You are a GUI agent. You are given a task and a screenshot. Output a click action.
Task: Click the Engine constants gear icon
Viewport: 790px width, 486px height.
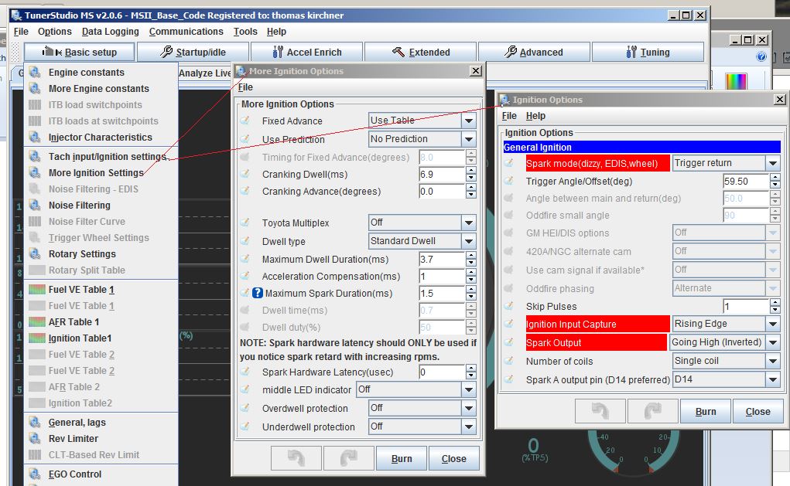tap(35, 72)
